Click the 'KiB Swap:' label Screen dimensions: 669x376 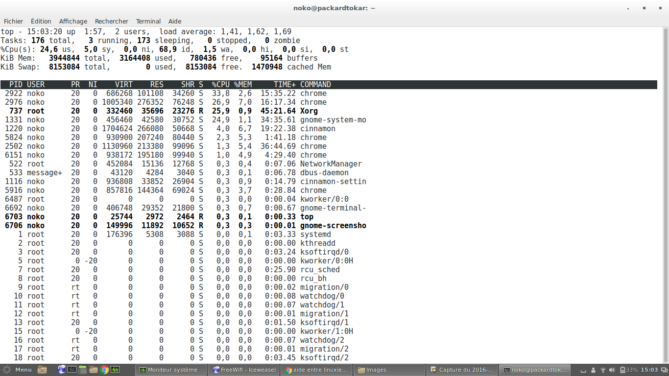point(20,67)
